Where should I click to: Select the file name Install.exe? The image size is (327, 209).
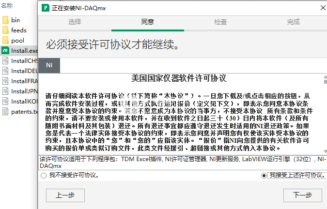[x=24, y=51]
